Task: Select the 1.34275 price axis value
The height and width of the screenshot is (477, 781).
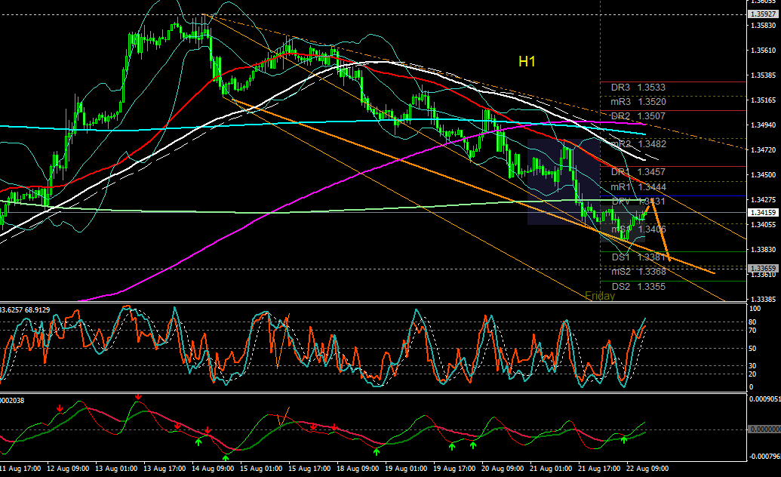Action: click(763, 200)
